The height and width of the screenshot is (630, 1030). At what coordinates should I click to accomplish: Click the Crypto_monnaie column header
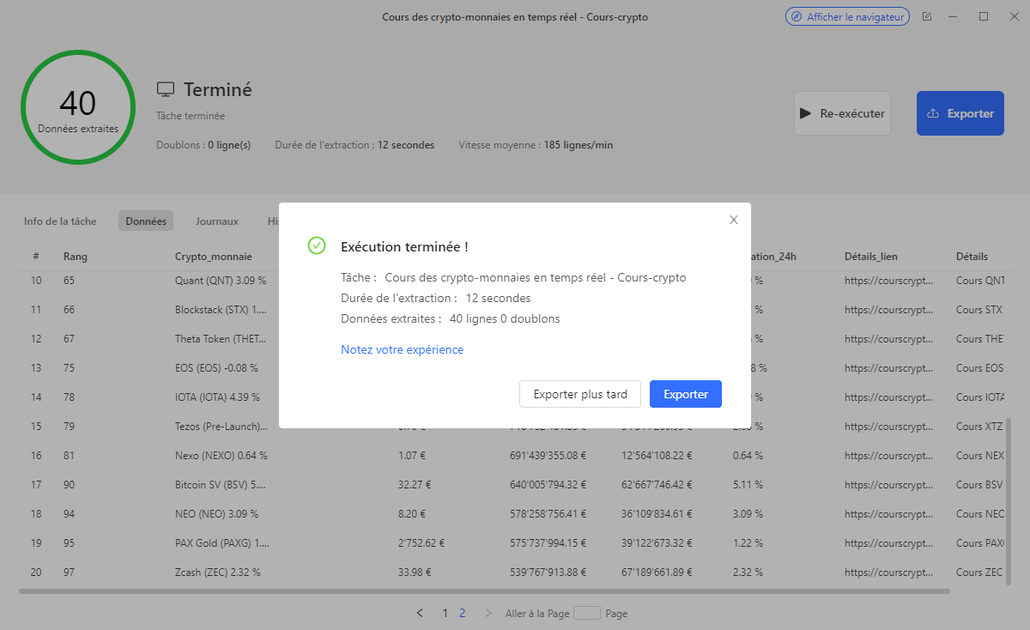click(214, 256)
